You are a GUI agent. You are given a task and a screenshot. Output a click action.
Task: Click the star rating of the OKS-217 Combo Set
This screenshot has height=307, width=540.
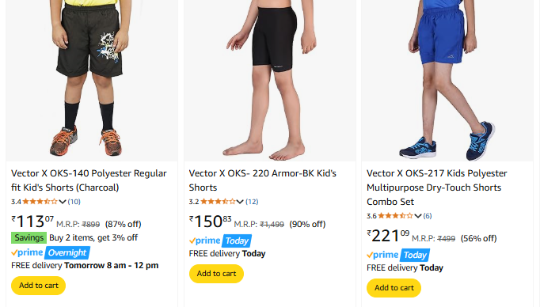point(395,216)
